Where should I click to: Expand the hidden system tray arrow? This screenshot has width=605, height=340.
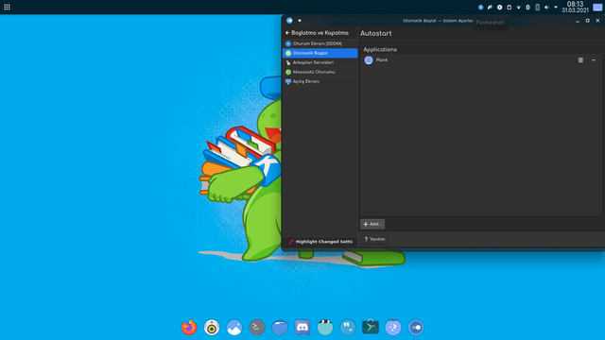556,7
